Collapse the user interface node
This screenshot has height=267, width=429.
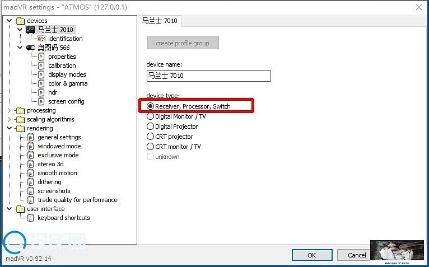point(10,209)
